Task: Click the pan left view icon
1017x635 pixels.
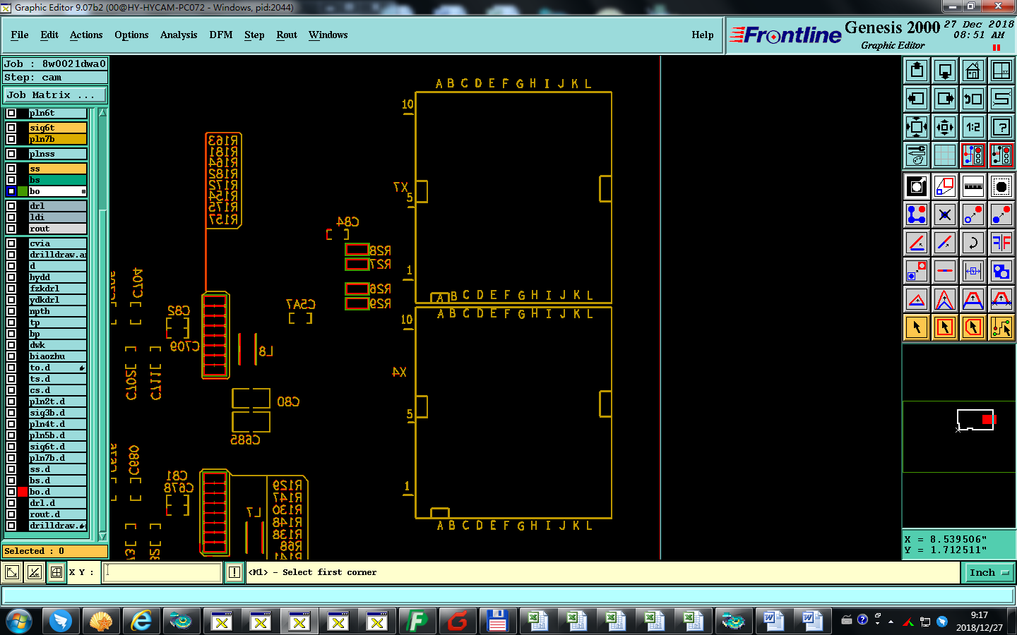Action: pos(917,99)
